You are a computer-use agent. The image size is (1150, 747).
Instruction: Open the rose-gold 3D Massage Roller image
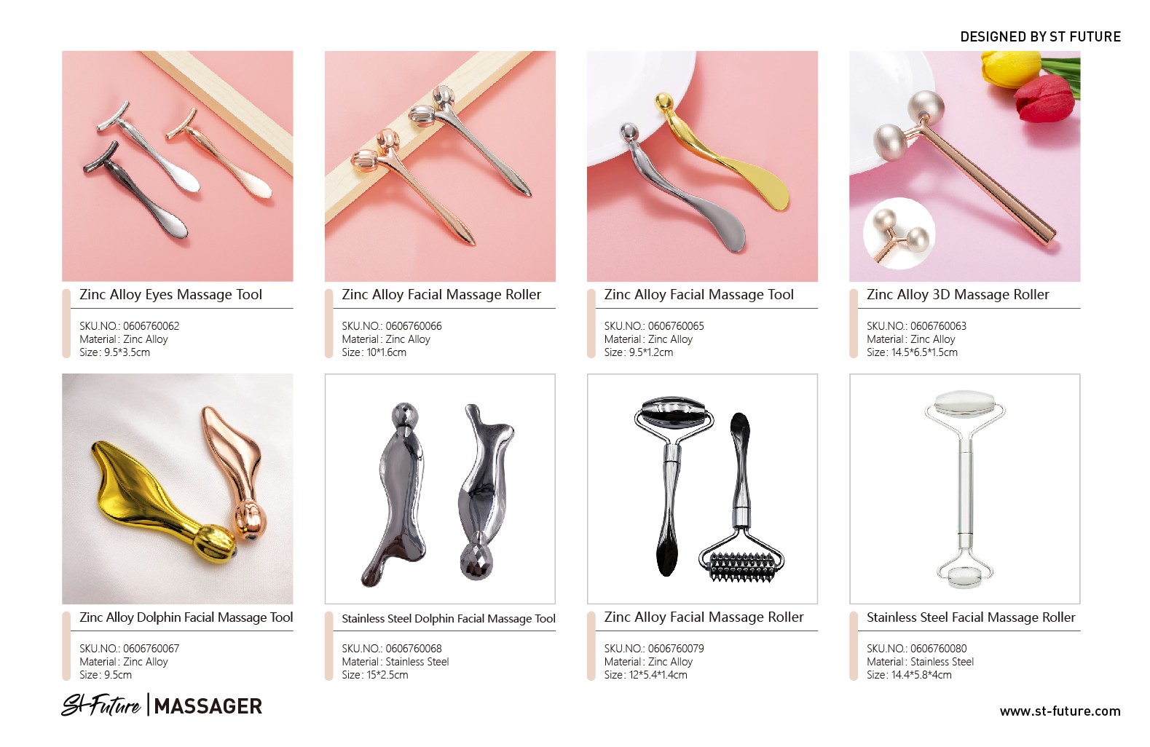[964, 166]
